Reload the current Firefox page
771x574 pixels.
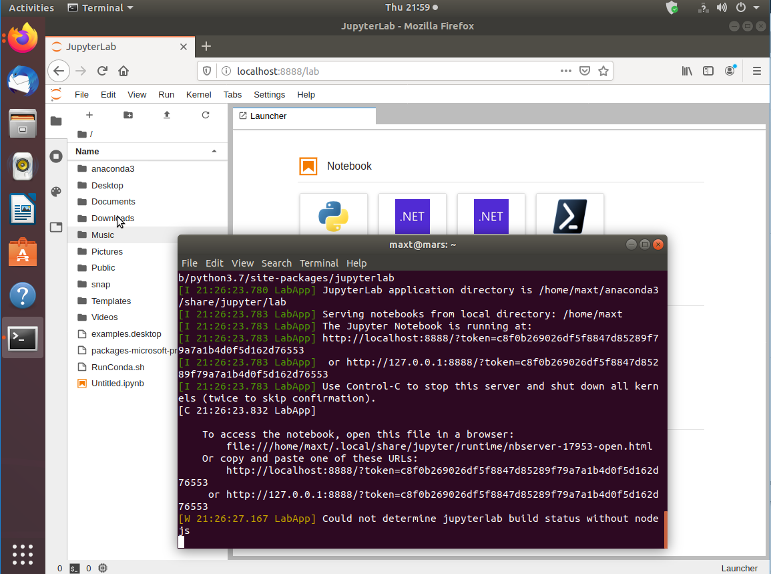pyautogui.click(x=102, y=71)
